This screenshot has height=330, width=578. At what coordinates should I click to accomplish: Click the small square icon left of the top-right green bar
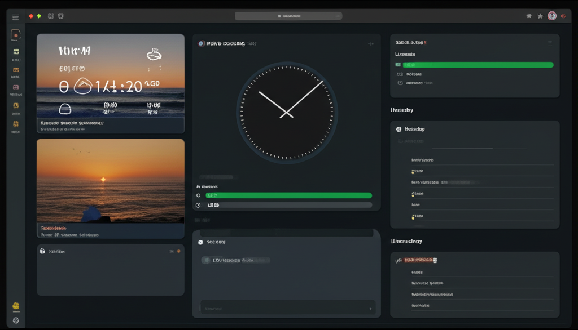point(398,65)
